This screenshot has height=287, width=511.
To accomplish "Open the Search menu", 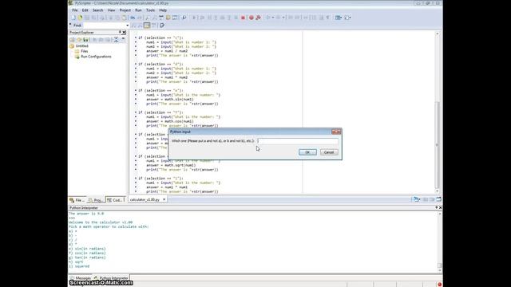I will (97, 10).
